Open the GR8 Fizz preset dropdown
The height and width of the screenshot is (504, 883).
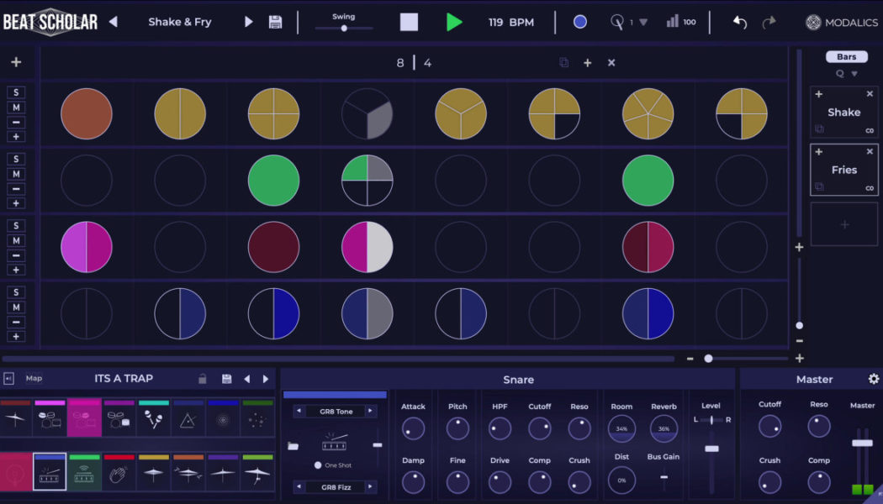click(336, 486)
